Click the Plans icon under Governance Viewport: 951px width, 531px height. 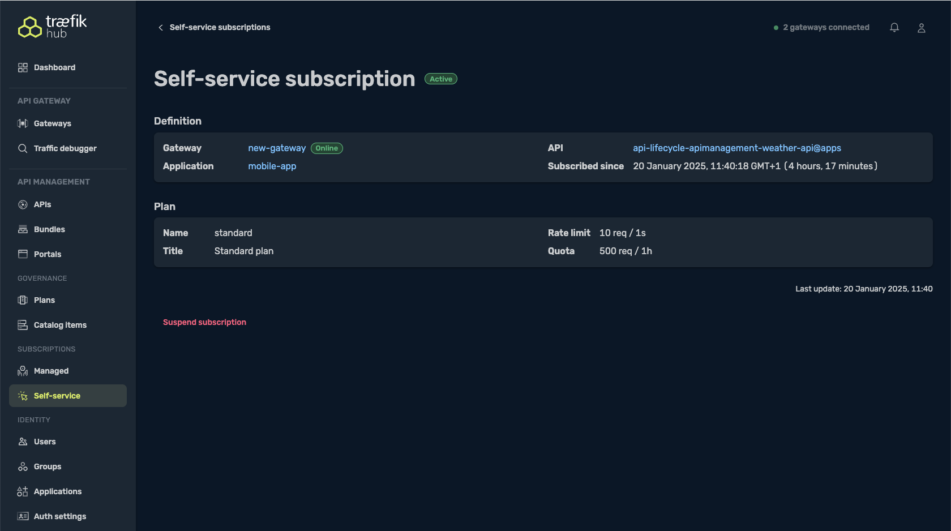pyautogui.click(x=23, y=300)
